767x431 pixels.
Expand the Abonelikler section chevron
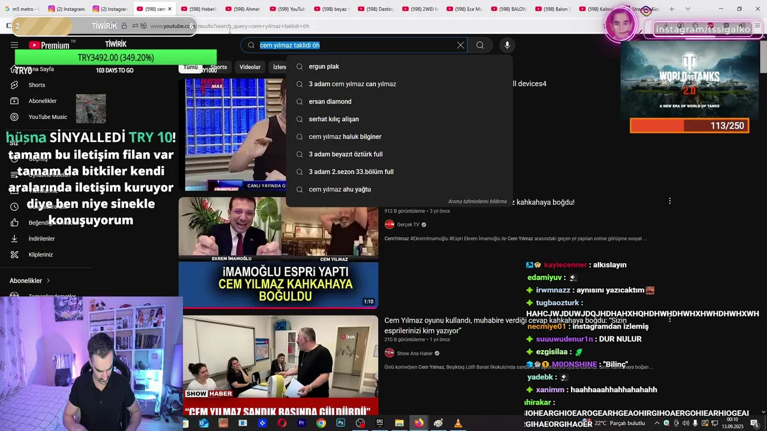click(49, 281)
